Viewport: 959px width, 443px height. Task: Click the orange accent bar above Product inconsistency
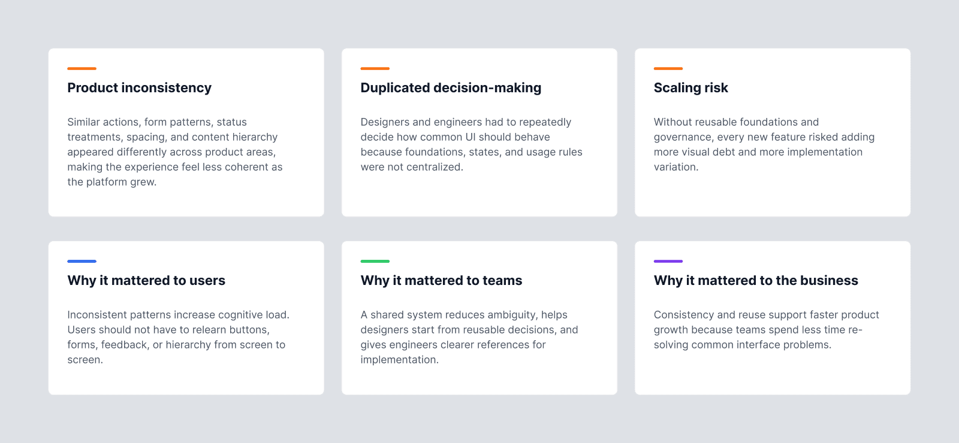coord(82,69)
